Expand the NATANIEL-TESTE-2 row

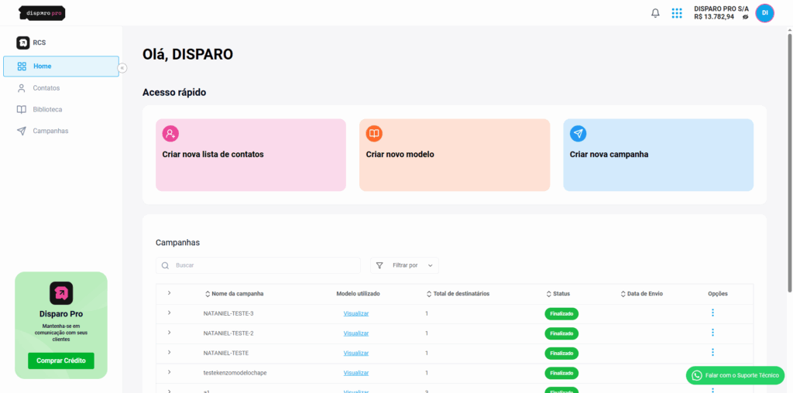coord(169,333)
